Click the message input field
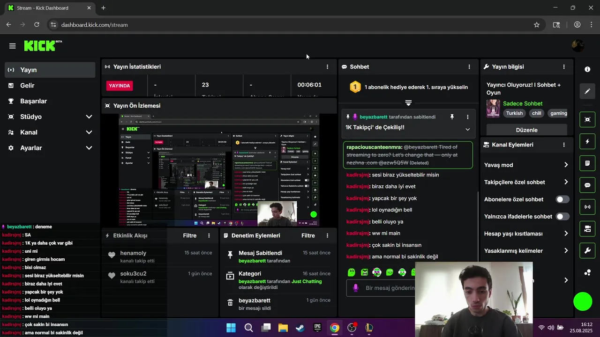 point(381,288)
